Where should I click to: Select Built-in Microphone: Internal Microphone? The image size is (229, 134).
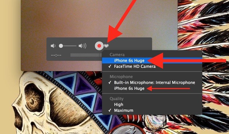tap(154, 82)
